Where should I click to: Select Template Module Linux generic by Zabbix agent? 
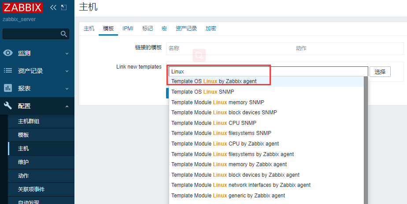click(x=266, y=196)
